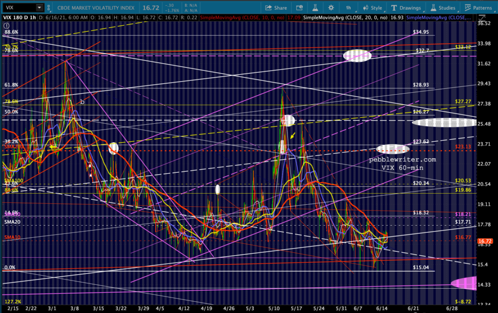
Task: Click the 3/15 date on time axis
Action: [98, 309]
